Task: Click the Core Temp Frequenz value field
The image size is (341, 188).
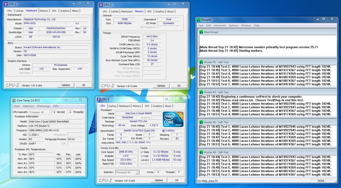Action: 55,130
